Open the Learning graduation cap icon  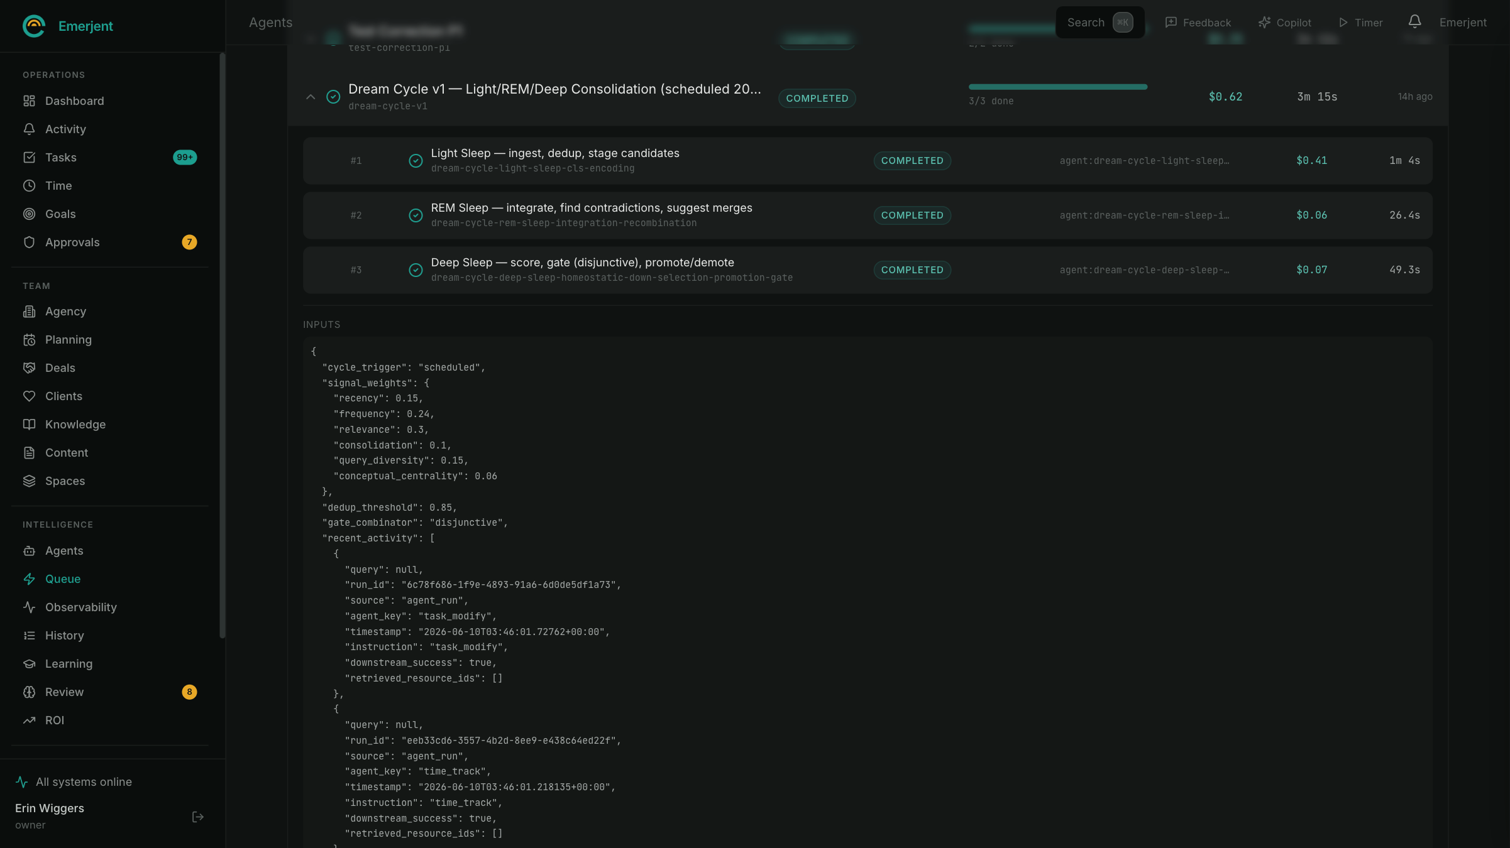29,663
